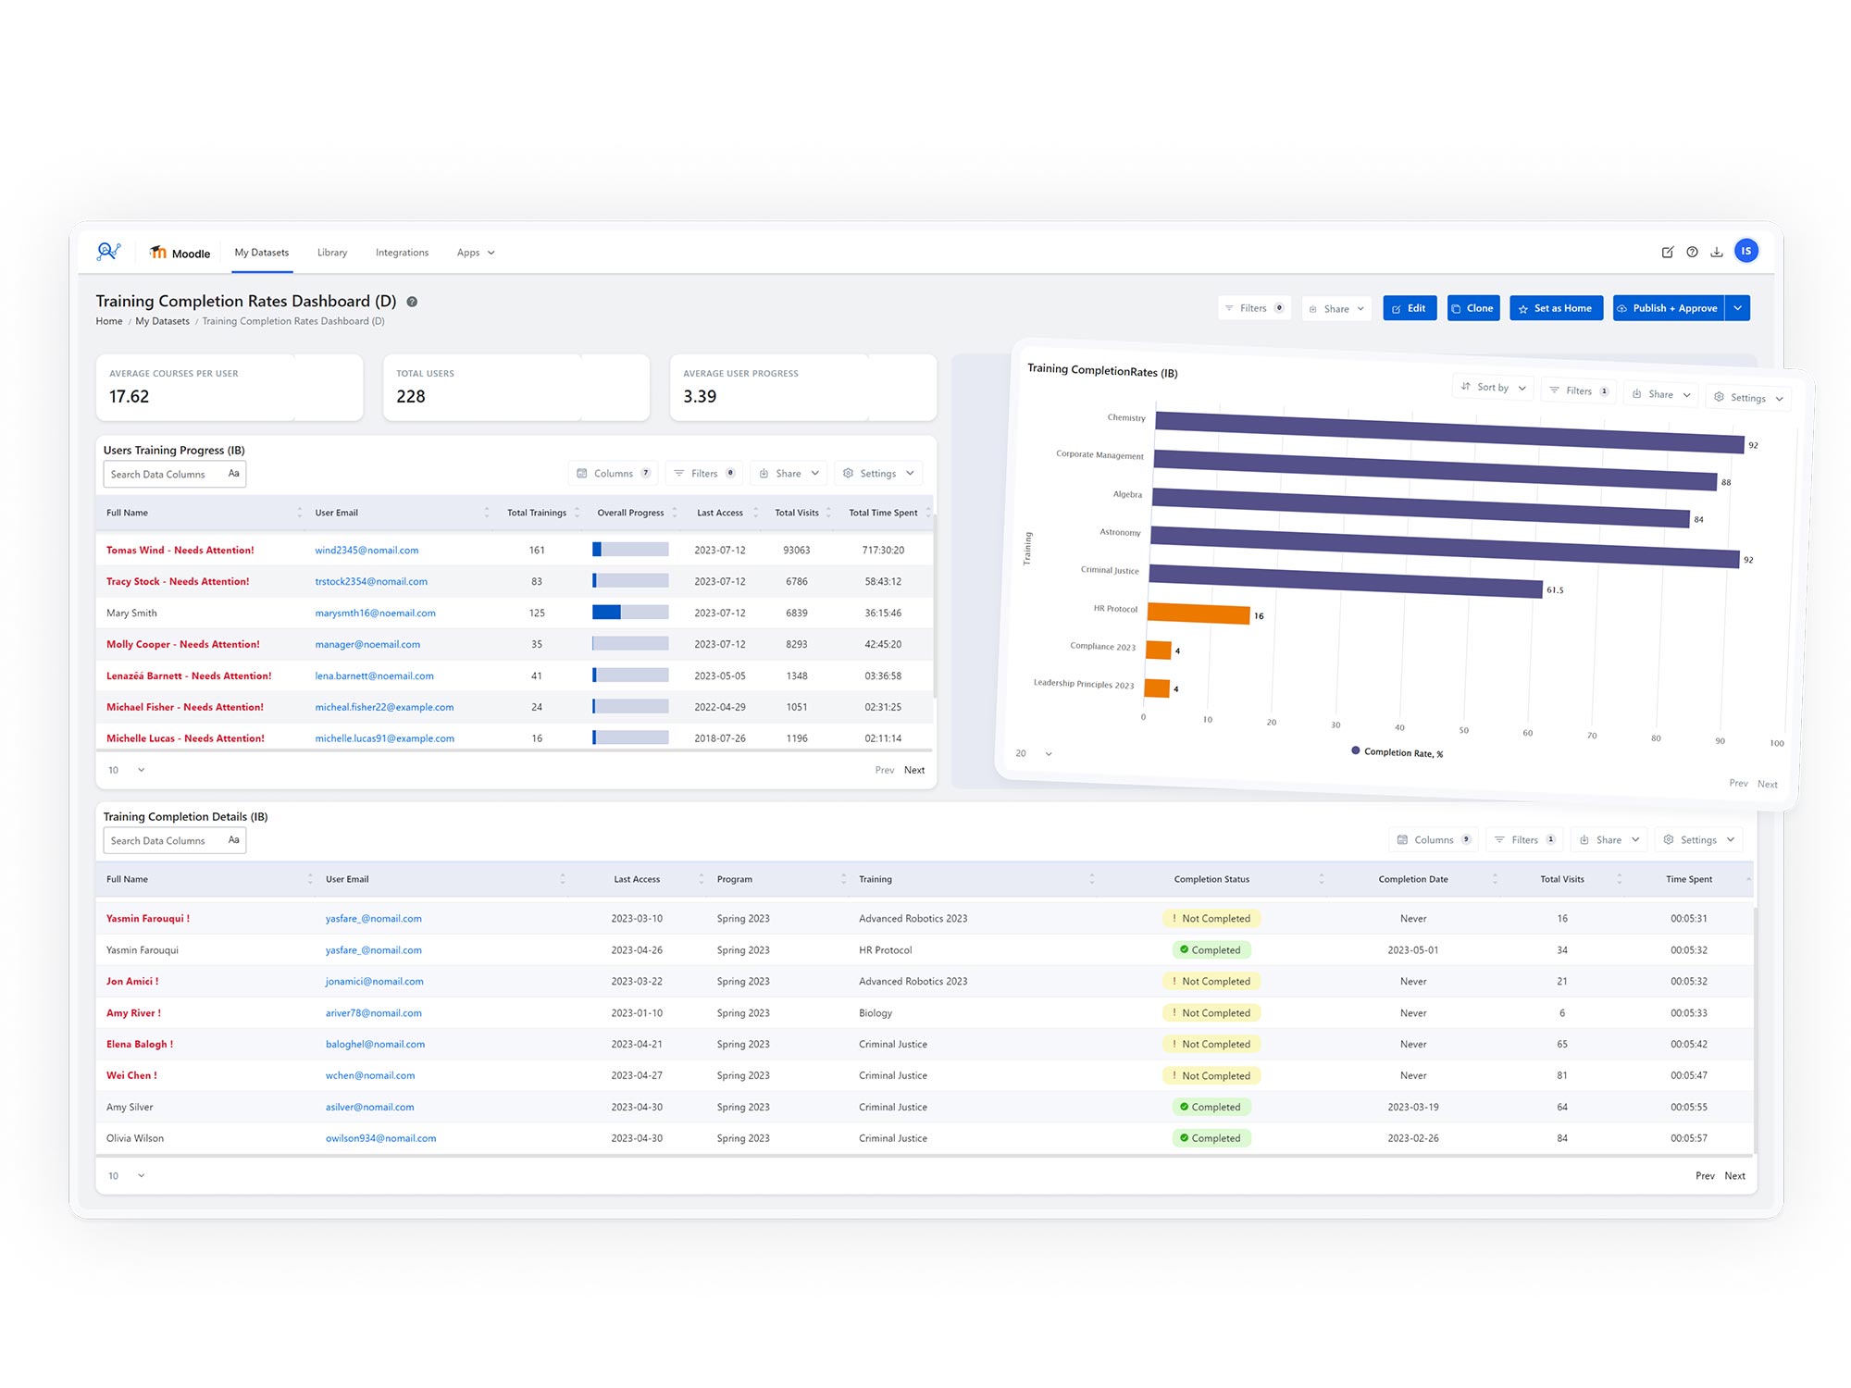
Task: Click the Set as Home button
Action: [x=1555, y=308]
